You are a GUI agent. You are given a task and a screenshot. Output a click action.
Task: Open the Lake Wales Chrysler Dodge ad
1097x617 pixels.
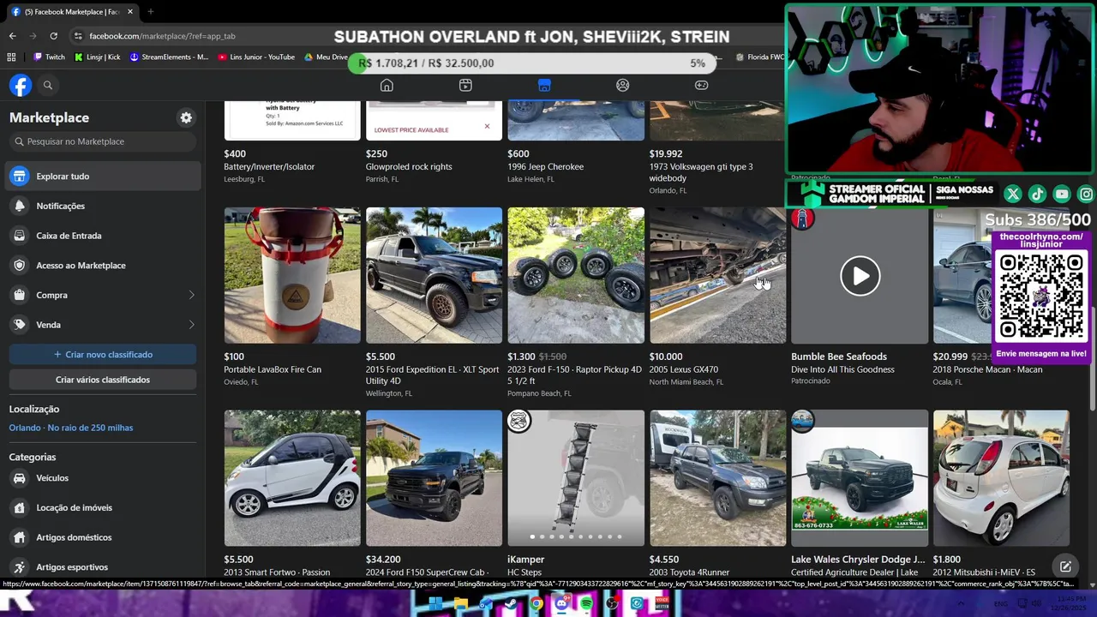(860, 478)
